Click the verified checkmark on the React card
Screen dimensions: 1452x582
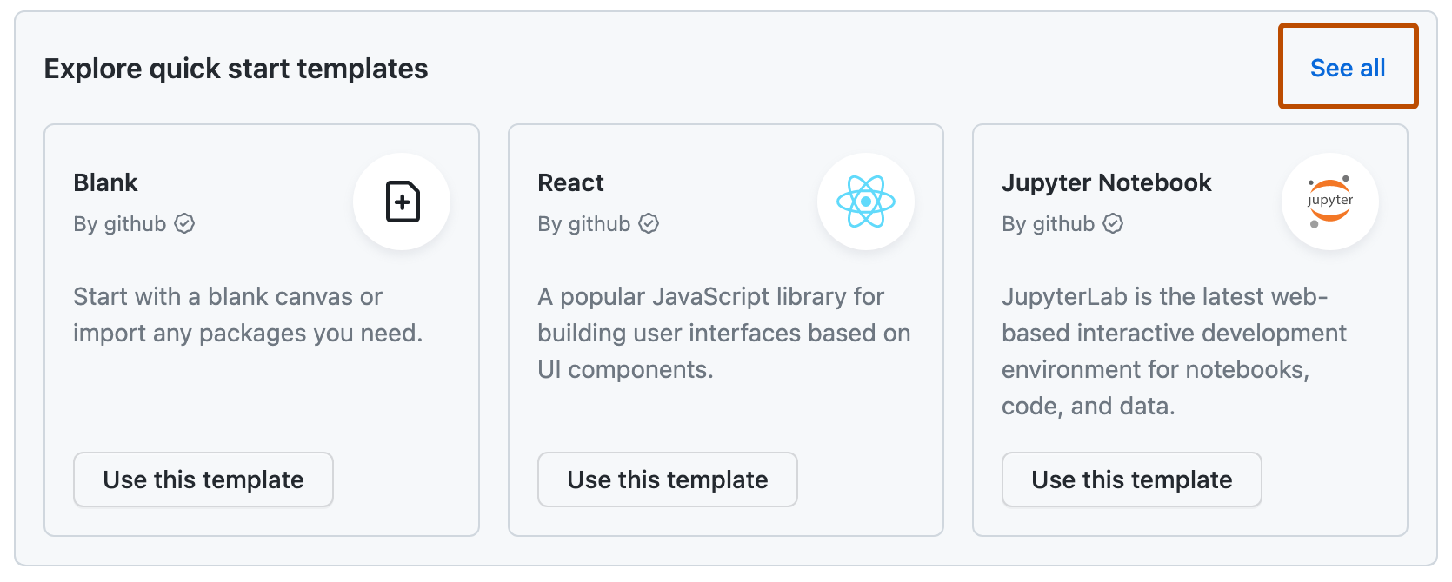click(648, 223)
